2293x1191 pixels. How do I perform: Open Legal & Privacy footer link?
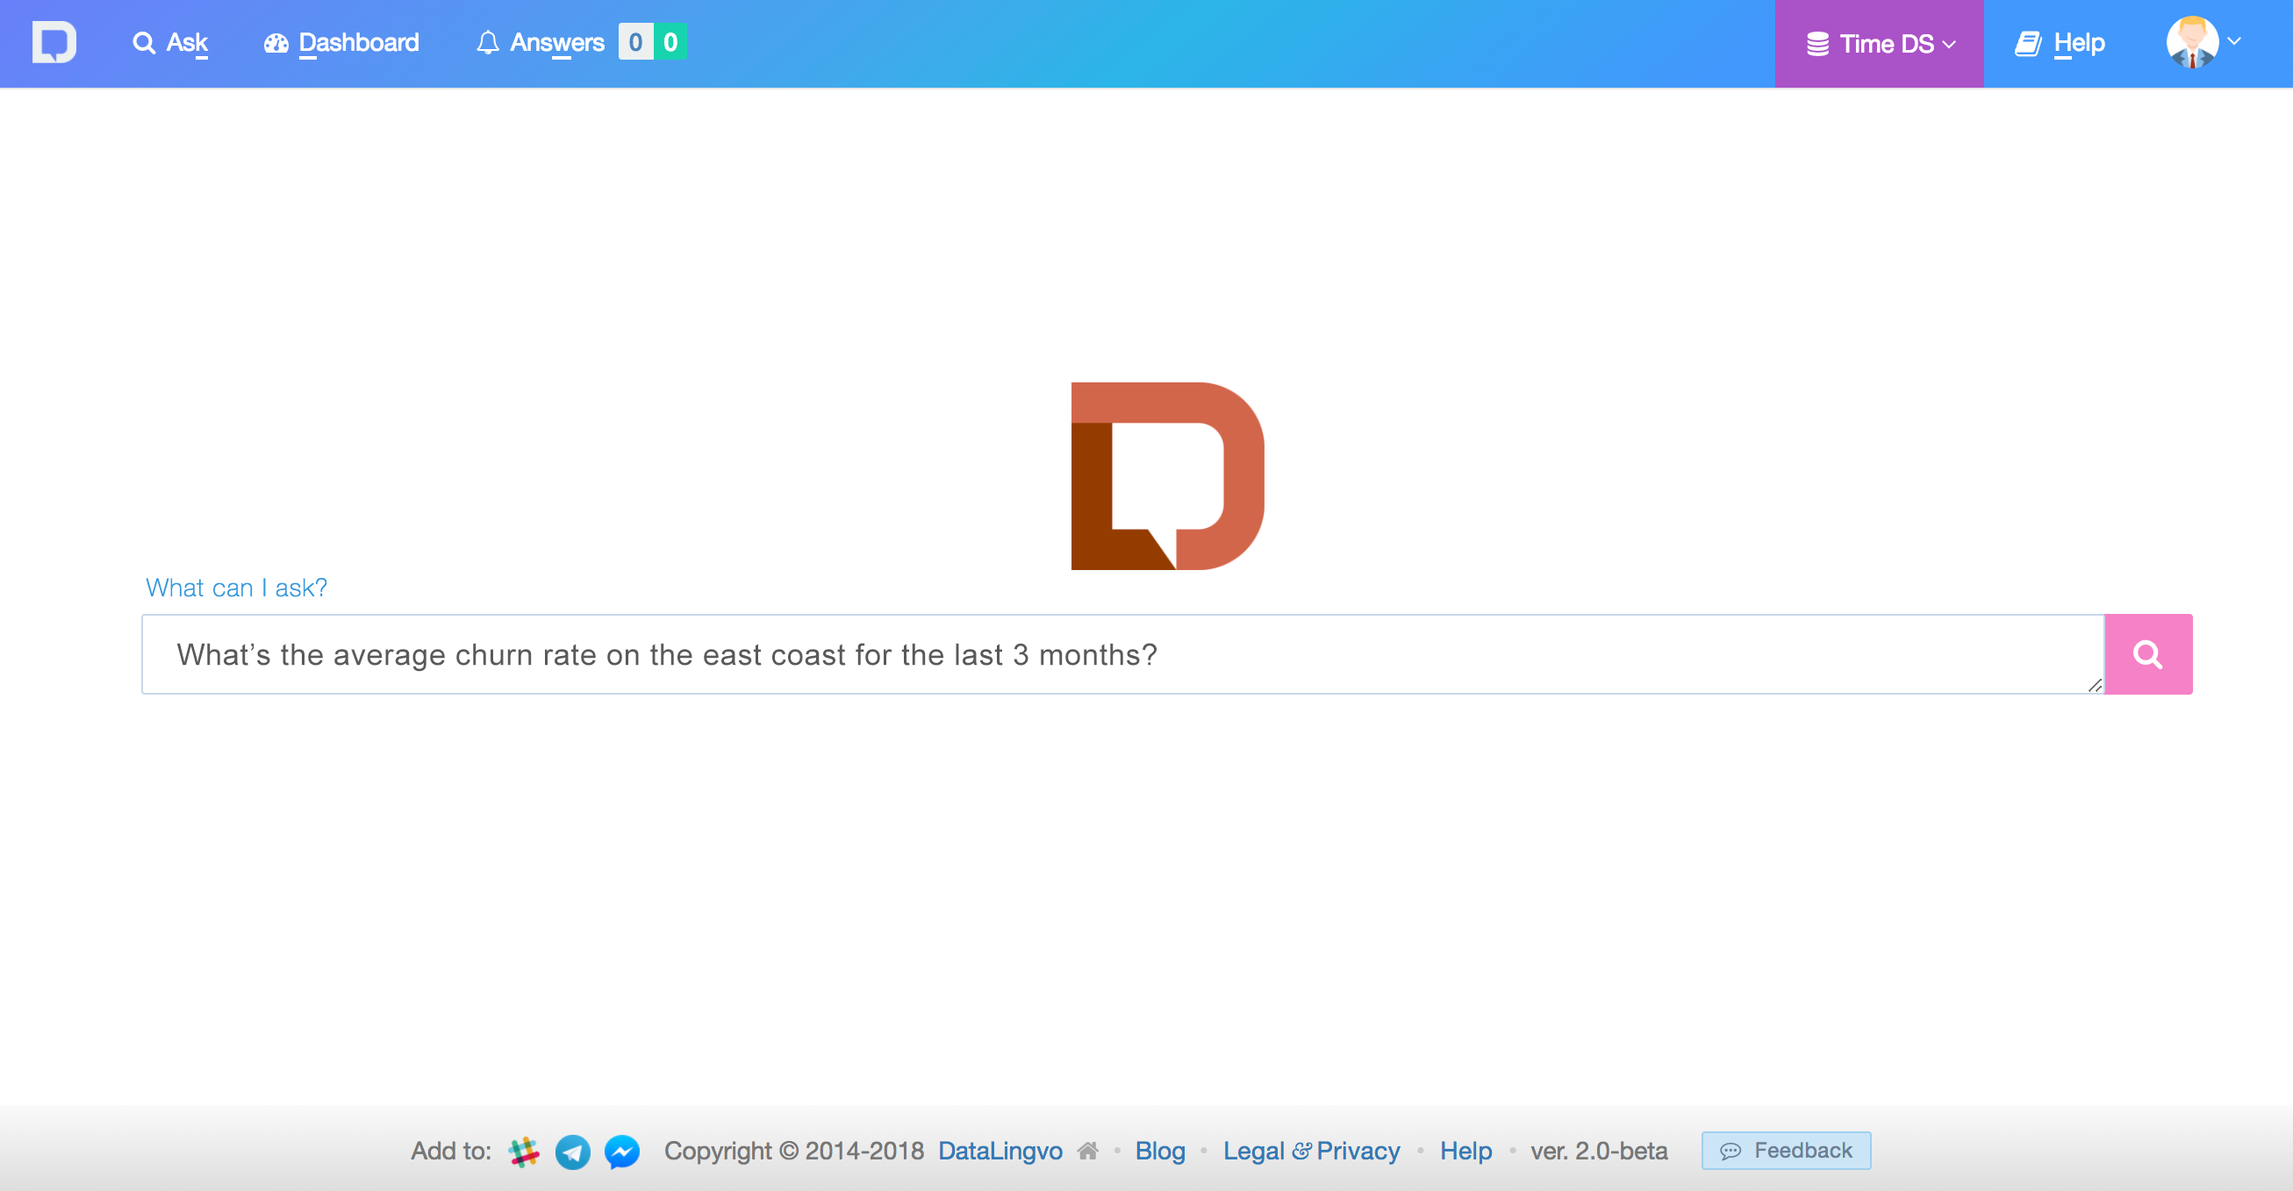click(x=1310, y=1151)
